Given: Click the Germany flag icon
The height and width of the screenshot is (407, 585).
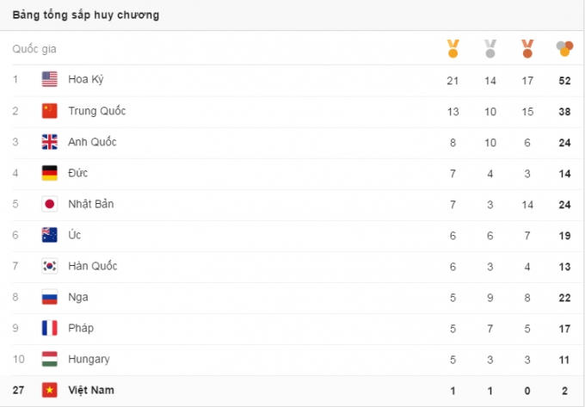Looking at the screenshot, I should pyautogui.click(x=50, y=173).
